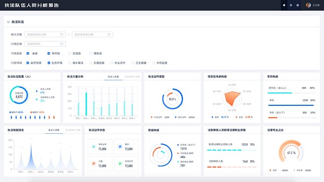
Task: Open the notification bell in the header
Action: [x=284, y=5]
